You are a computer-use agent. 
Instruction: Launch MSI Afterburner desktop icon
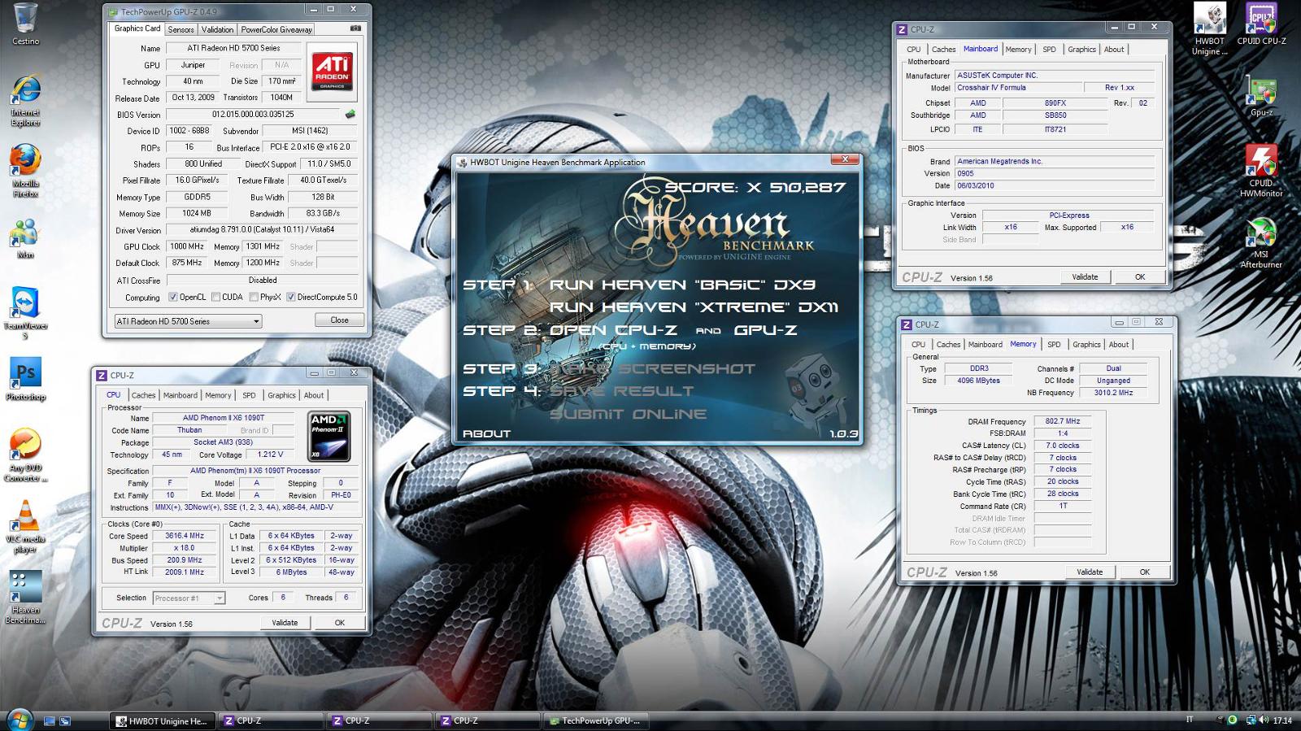point(1261,242)
